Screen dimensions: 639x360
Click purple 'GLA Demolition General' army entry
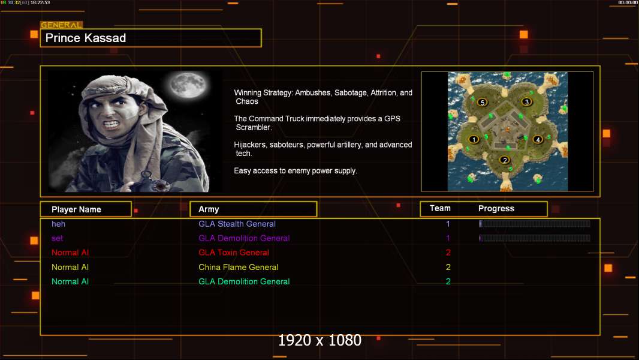point(244,238)
